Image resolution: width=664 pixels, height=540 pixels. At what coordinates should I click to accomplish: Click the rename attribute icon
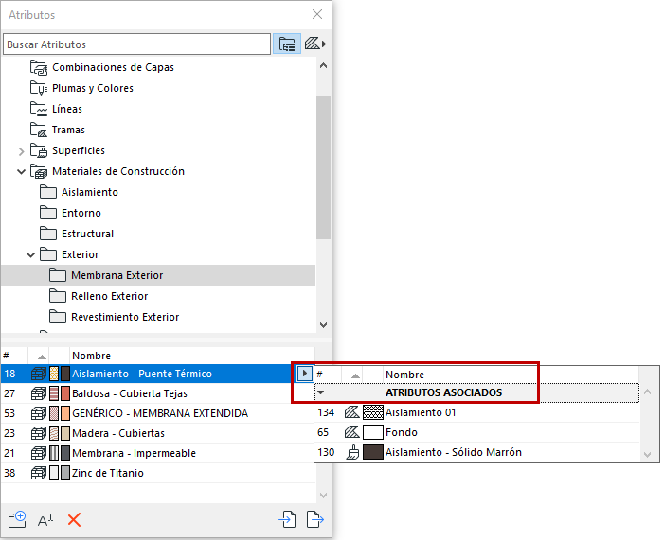coord(45,520)
